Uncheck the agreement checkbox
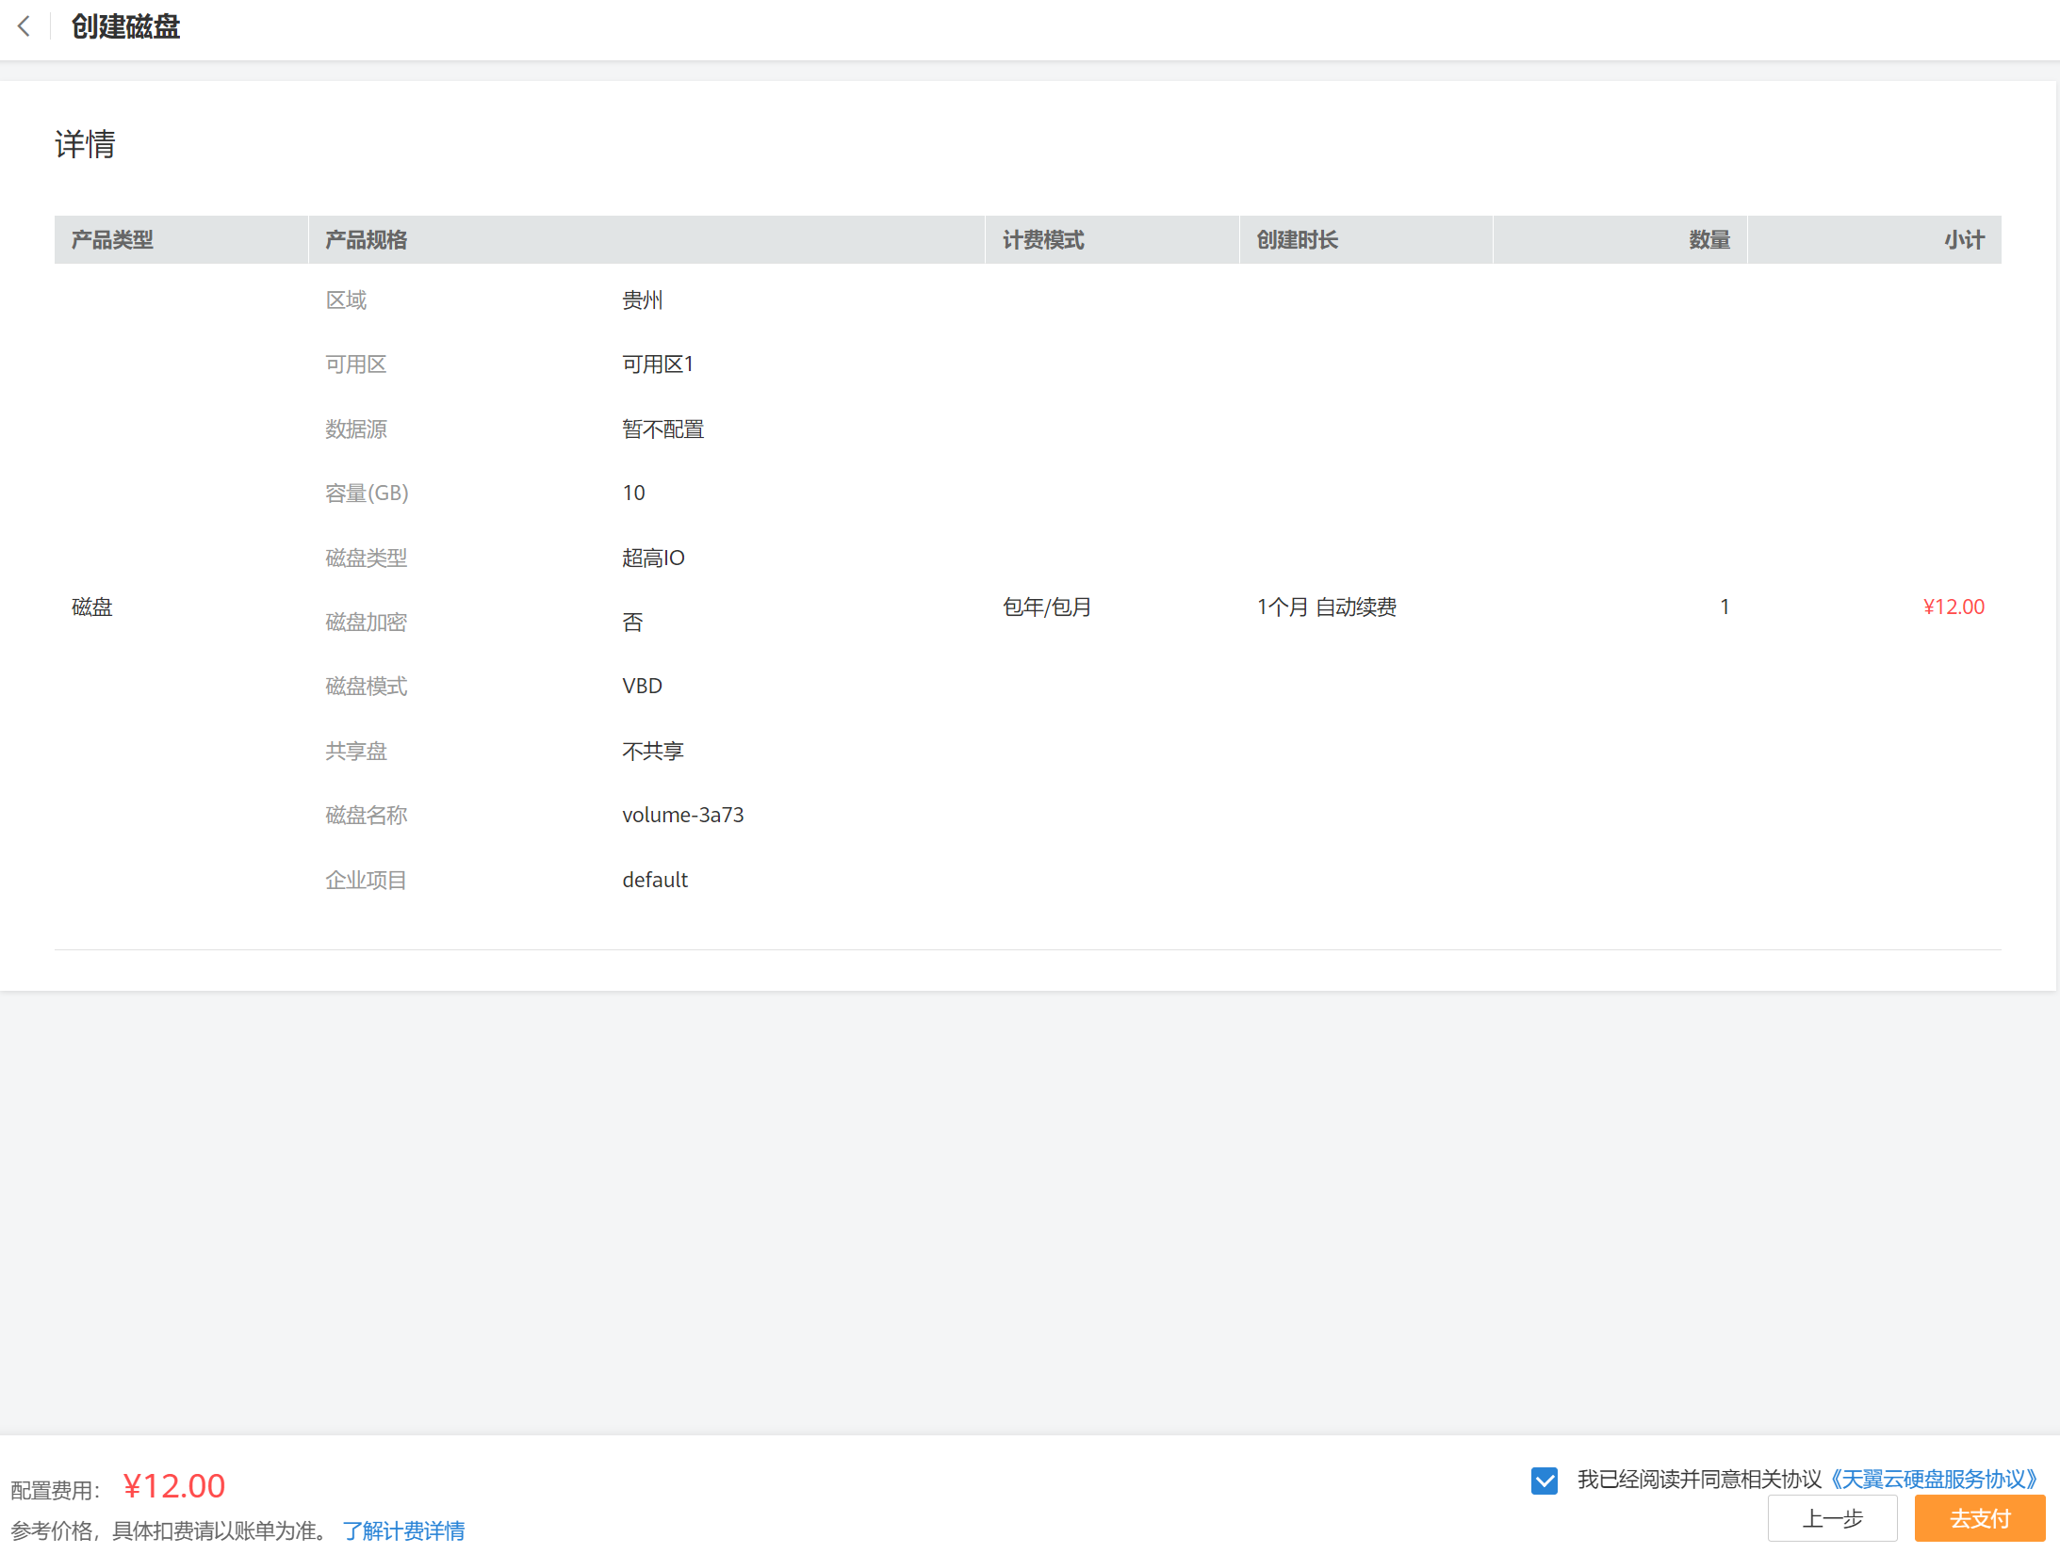 pyautogui.click(x=1544, y=1481)
